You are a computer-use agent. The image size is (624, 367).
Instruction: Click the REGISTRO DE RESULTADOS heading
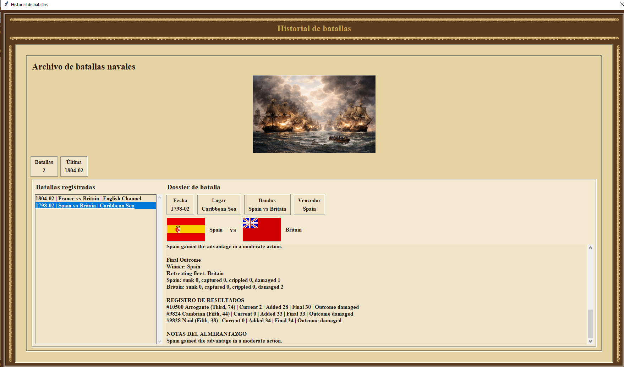[x=205, y=300]
